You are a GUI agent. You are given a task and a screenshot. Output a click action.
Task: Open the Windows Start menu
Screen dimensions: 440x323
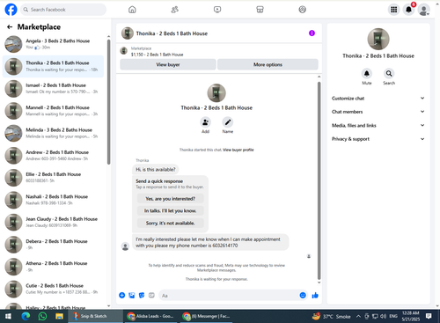pos(8,316)
